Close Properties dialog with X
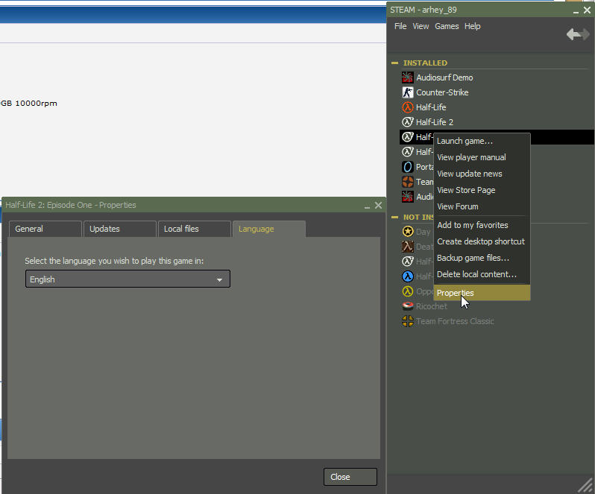The image size is (595, 494). pos(378,205)
